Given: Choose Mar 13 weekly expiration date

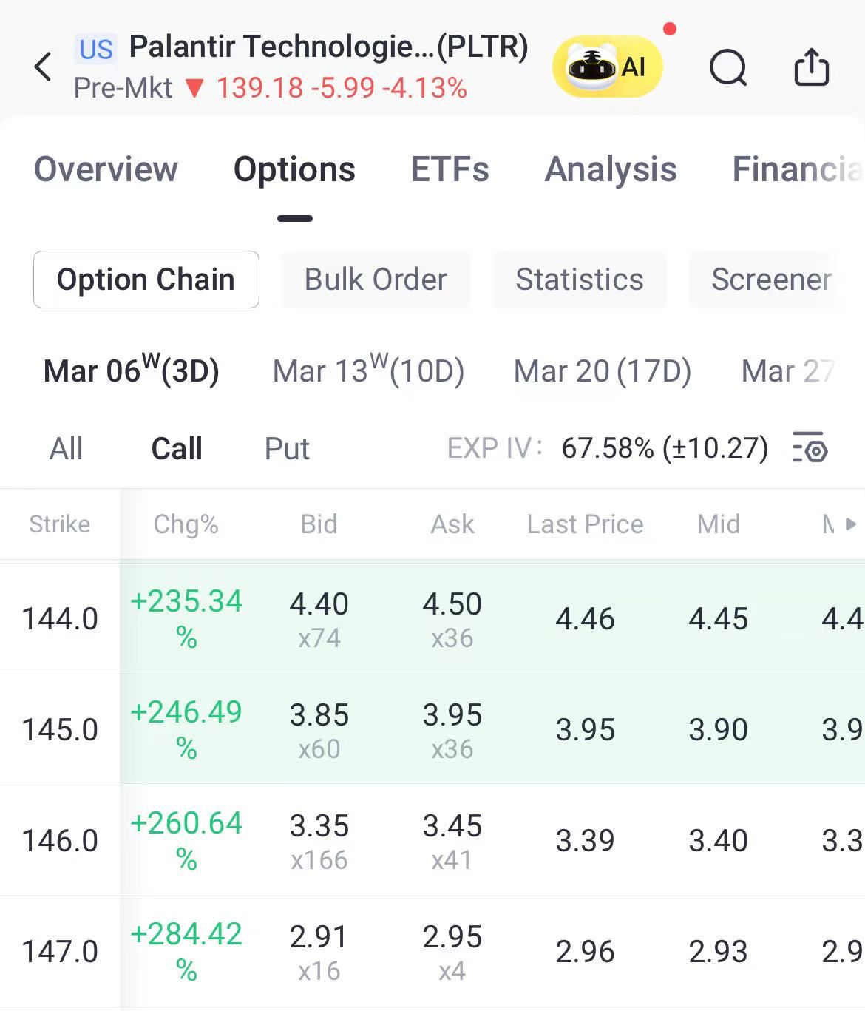Looking at the screenshot, I should (x=368, y=371).
